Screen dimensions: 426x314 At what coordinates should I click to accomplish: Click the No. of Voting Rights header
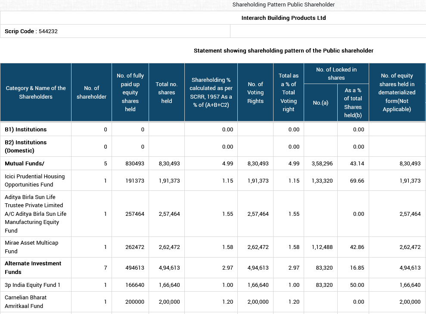(x=255, y=92)
